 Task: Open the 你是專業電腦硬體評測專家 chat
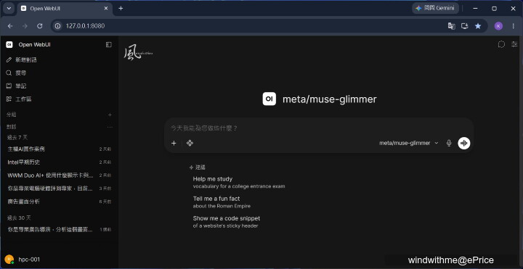click(x=60, y=189)
